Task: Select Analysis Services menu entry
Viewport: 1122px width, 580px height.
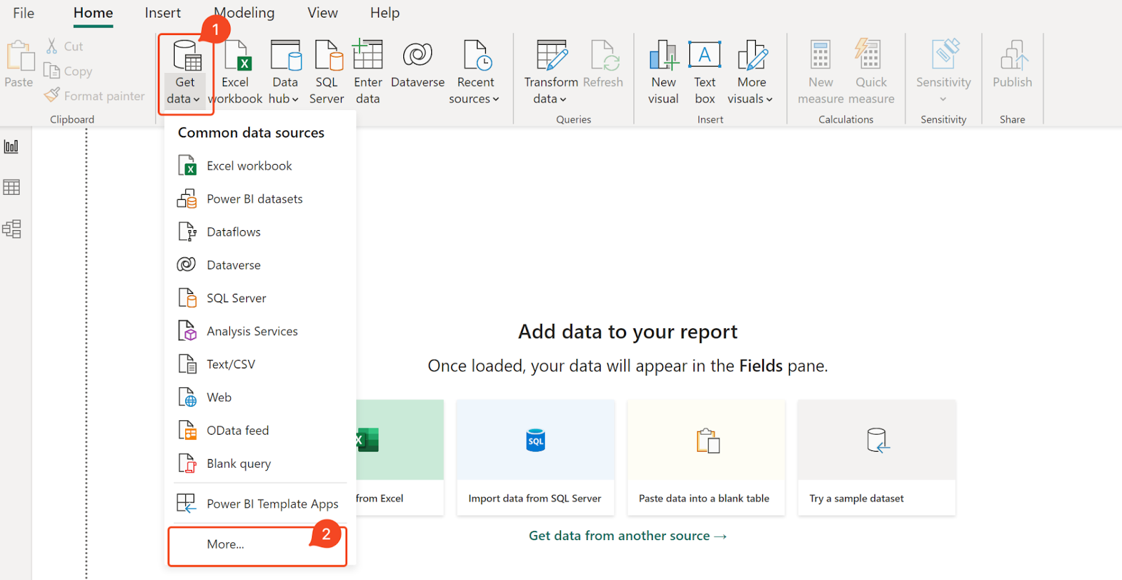Action: point(261,331)
